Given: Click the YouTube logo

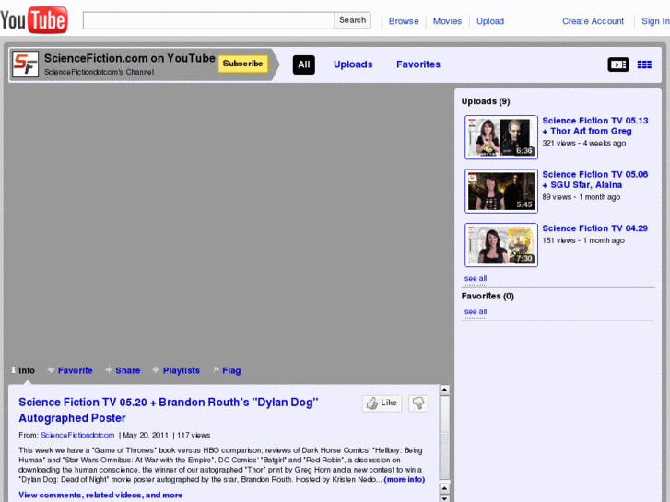Looking at the screenshot, I should (34, 19).
